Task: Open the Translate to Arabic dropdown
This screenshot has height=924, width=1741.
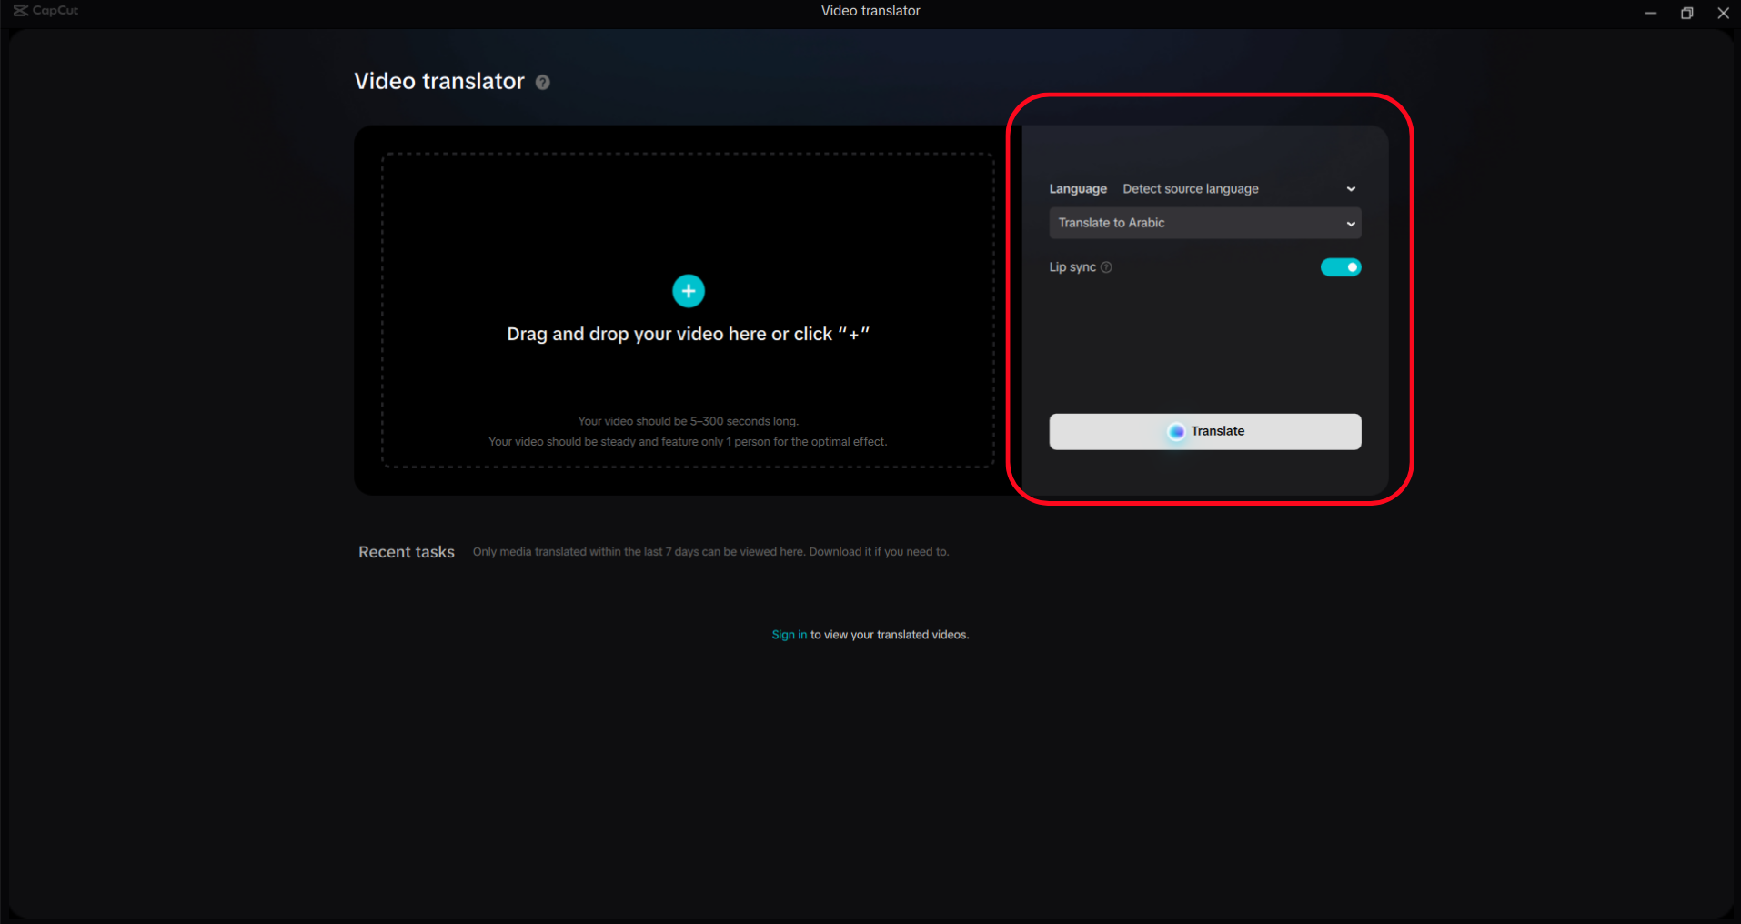Action: tap(1203, 223)
